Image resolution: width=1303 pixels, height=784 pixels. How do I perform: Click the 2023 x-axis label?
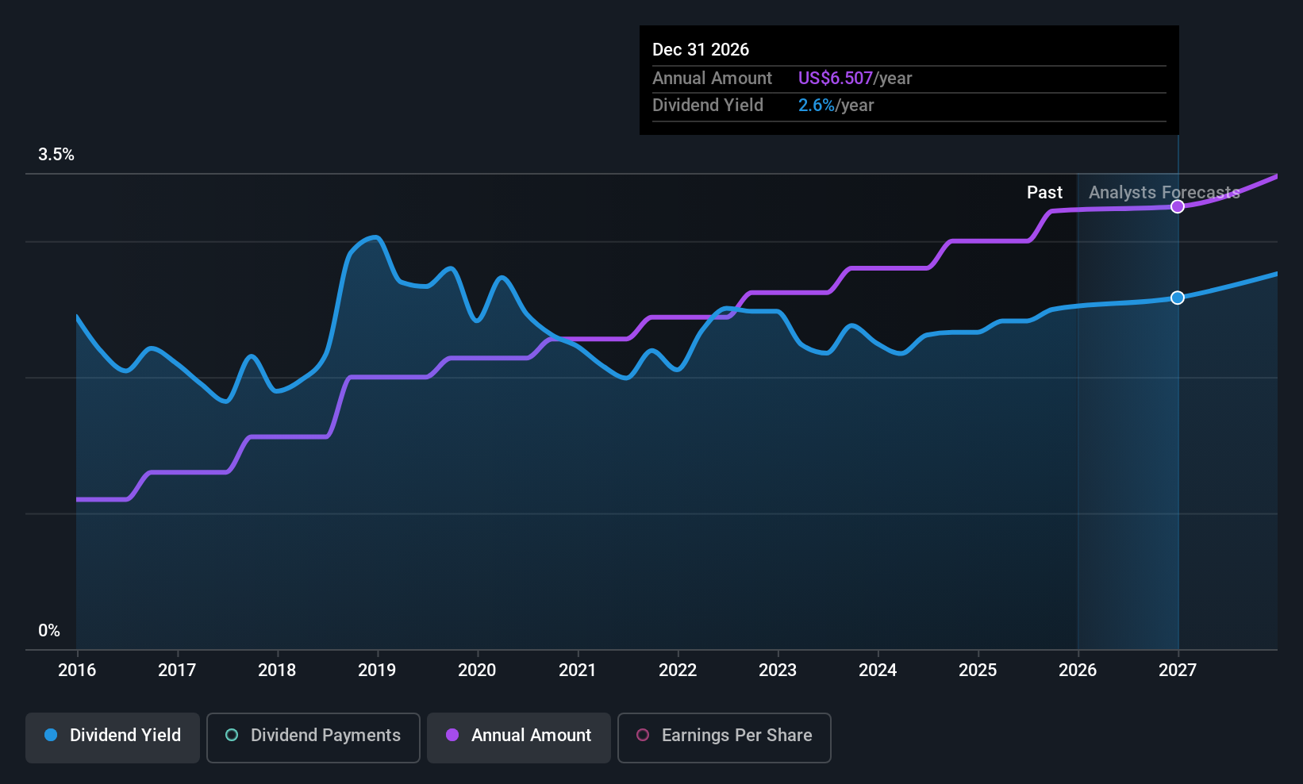point(778,670)
